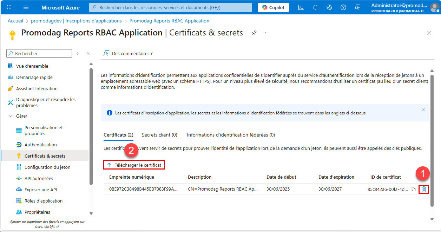
Task: Delete the certificate with the trash icon
Action: pyautogui.click(x=424, y=189)
